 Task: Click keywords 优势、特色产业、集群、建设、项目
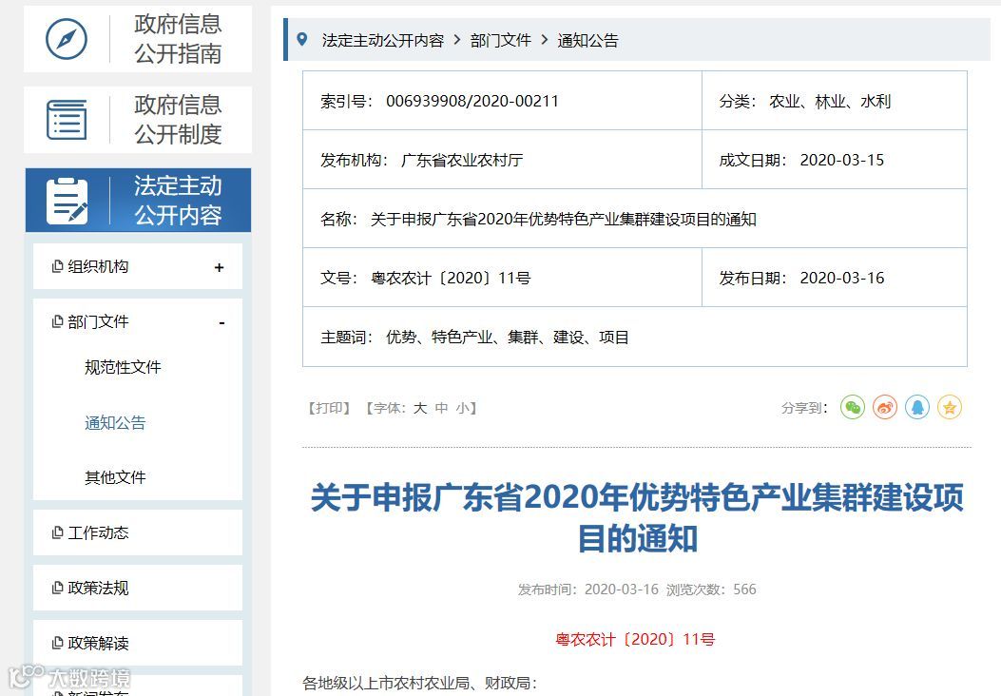click(508, 337)
